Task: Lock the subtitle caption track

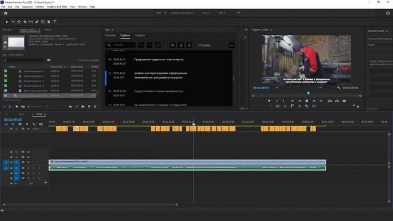Action: click(11, 129)
